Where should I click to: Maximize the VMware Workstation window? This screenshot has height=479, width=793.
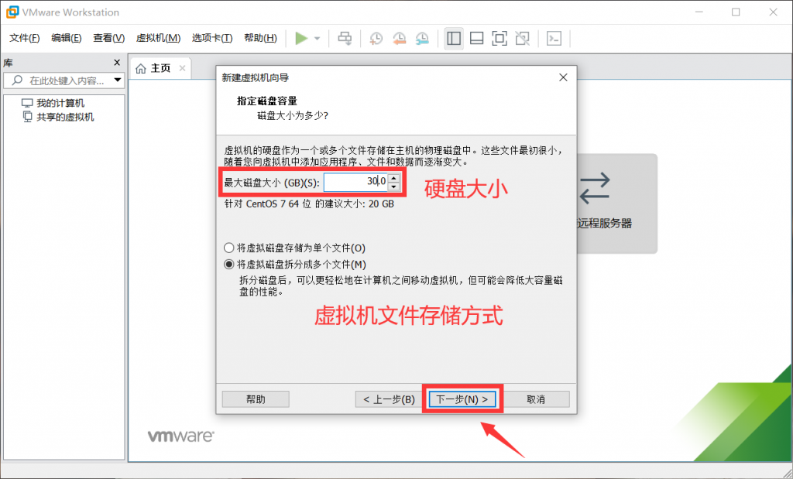click(736, 12)
